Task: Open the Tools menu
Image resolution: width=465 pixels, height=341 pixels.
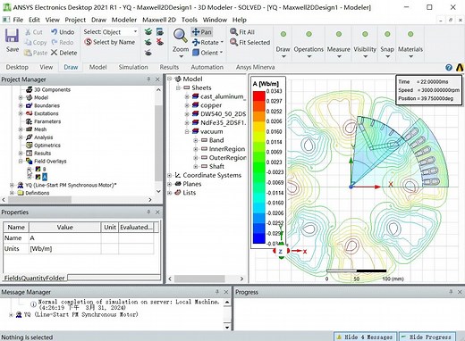Action: (x=190, y=20)
